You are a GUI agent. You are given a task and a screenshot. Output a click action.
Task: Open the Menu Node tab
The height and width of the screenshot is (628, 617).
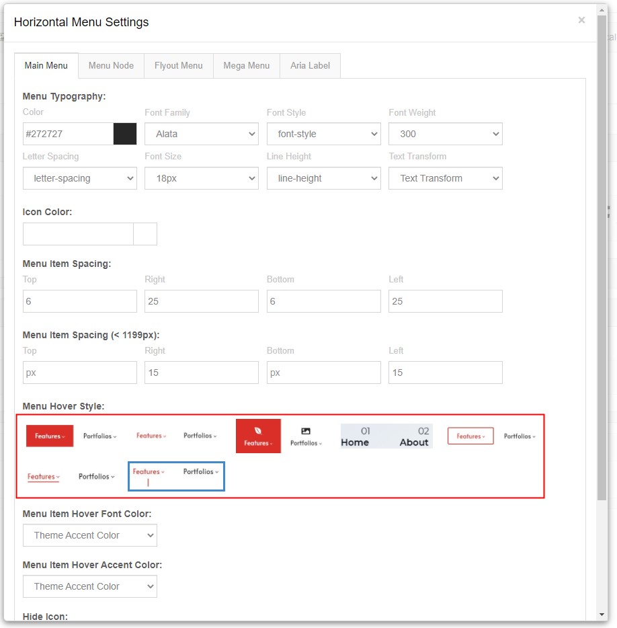pyautogui.click(x=111, y=66)
